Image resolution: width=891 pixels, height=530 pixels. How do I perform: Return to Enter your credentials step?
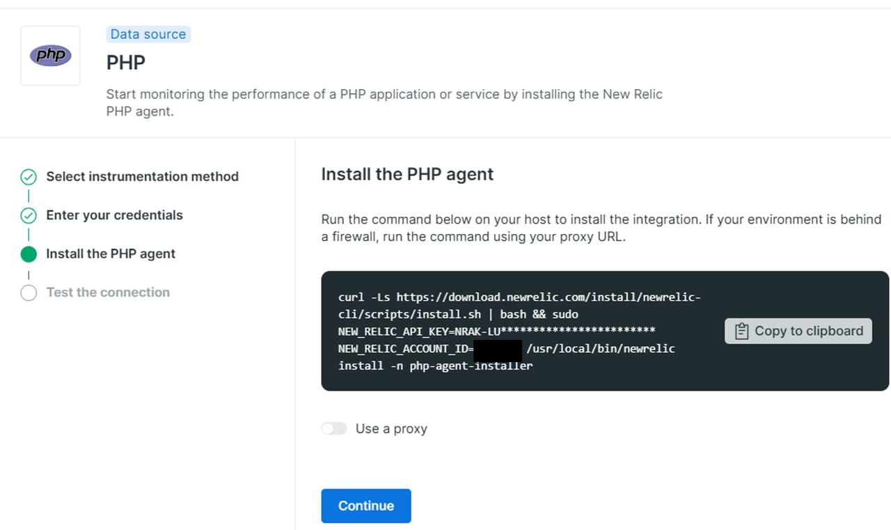[114, 215]
